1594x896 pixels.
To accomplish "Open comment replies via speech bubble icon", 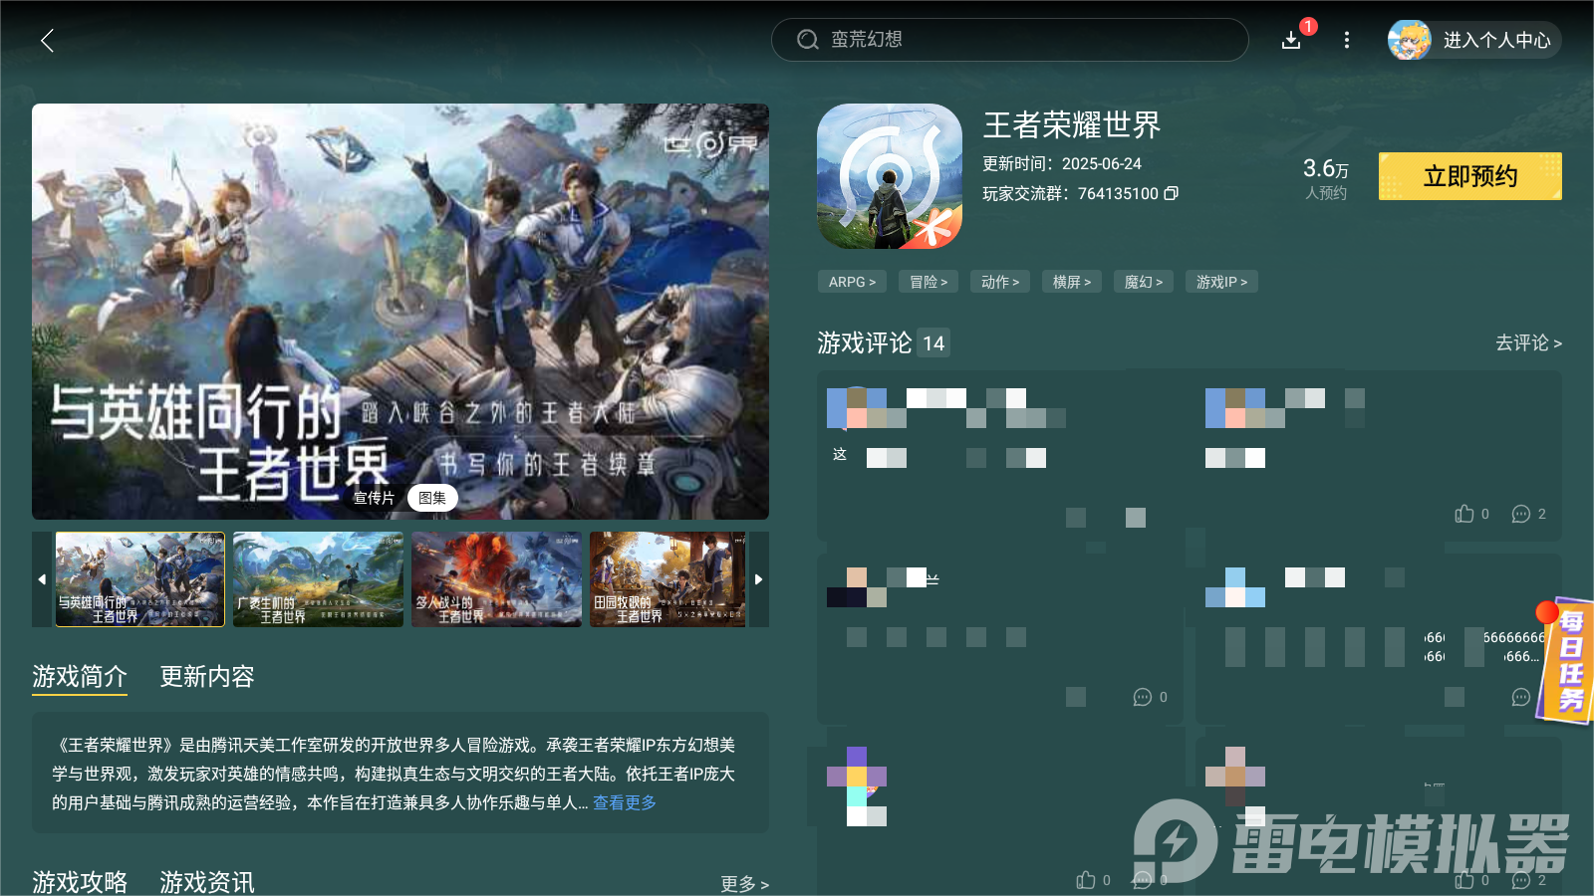I will coord(1519,514).
